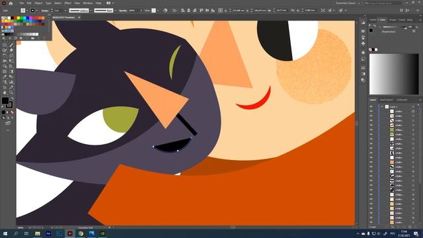Swap fill and stroke in the toolbox
This screenshot has width=423, height=238.
12,99
